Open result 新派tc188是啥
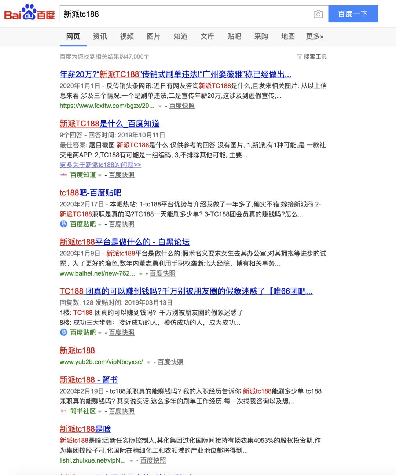396x475 pixels. coord(85,429)
